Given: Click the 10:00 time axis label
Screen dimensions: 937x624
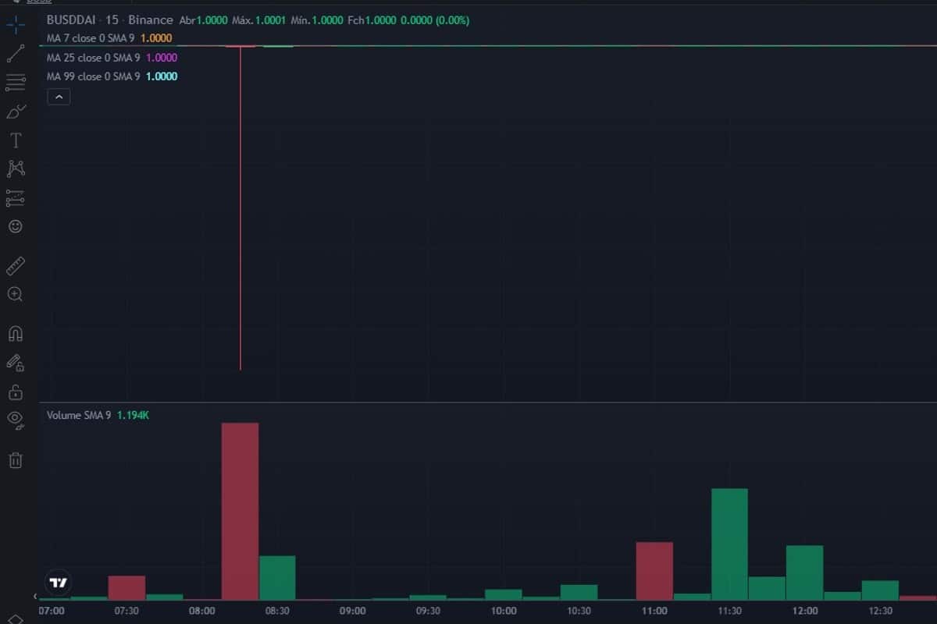Looking at the screenshot, I should pos(504,611).
